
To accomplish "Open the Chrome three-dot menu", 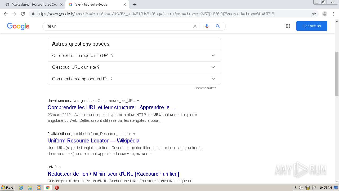I will click(x=333, y=14).
